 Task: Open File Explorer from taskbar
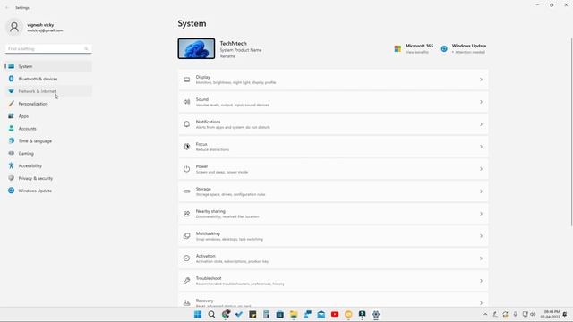click(294, 314)
